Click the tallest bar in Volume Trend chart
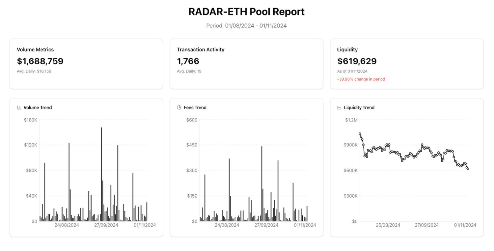Image resolution: width=494 pixels, height=251 pixels. 101,175
